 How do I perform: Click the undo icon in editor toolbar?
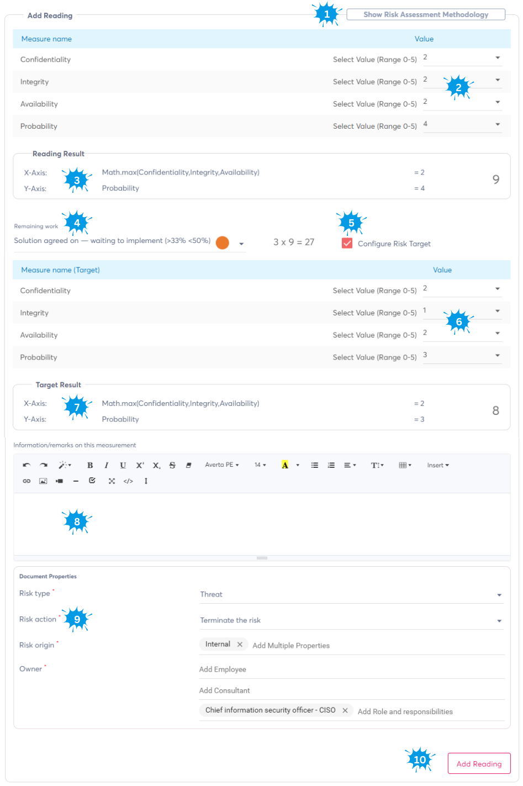[27, 465]
